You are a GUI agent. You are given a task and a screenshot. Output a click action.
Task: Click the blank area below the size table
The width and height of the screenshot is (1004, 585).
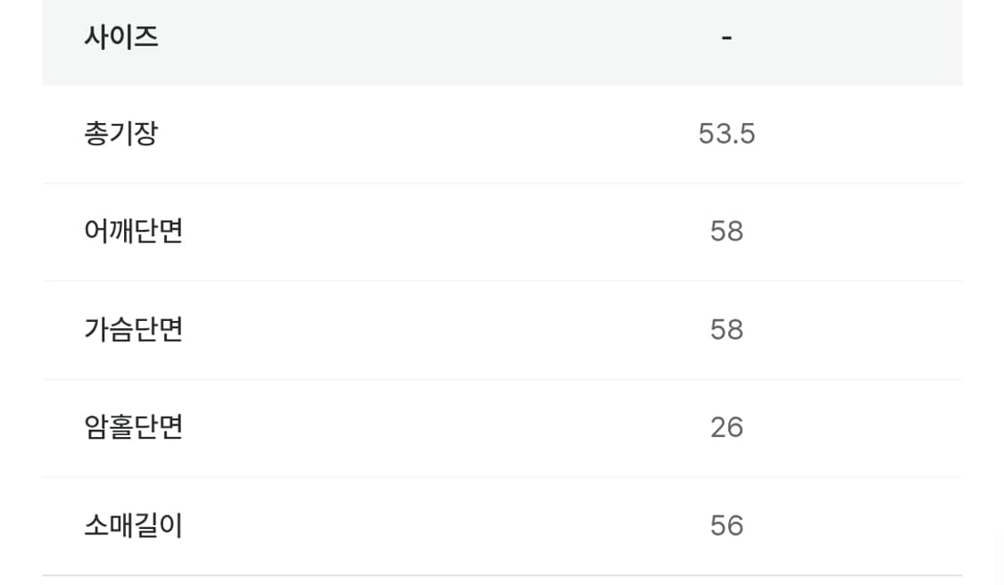point(500,581)
